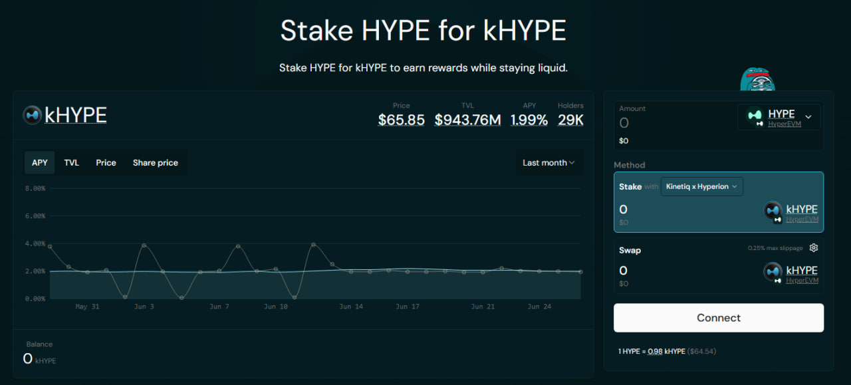Switch chart to the Share price tab

tap(156, 163)
